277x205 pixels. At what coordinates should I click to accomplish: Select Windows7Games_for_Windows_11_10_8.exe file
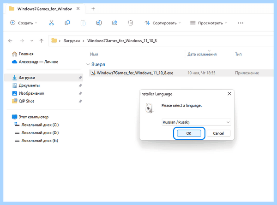click(181, 73)
